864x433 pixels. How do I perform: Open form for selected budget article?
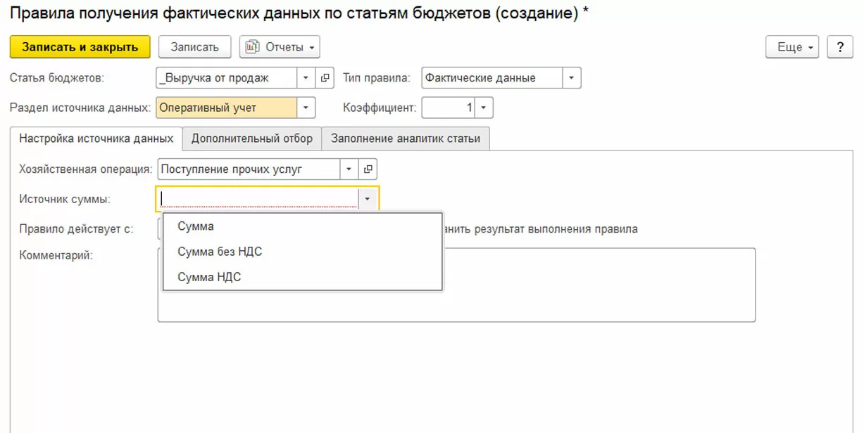pyautogui.click(x=325, y=78)
